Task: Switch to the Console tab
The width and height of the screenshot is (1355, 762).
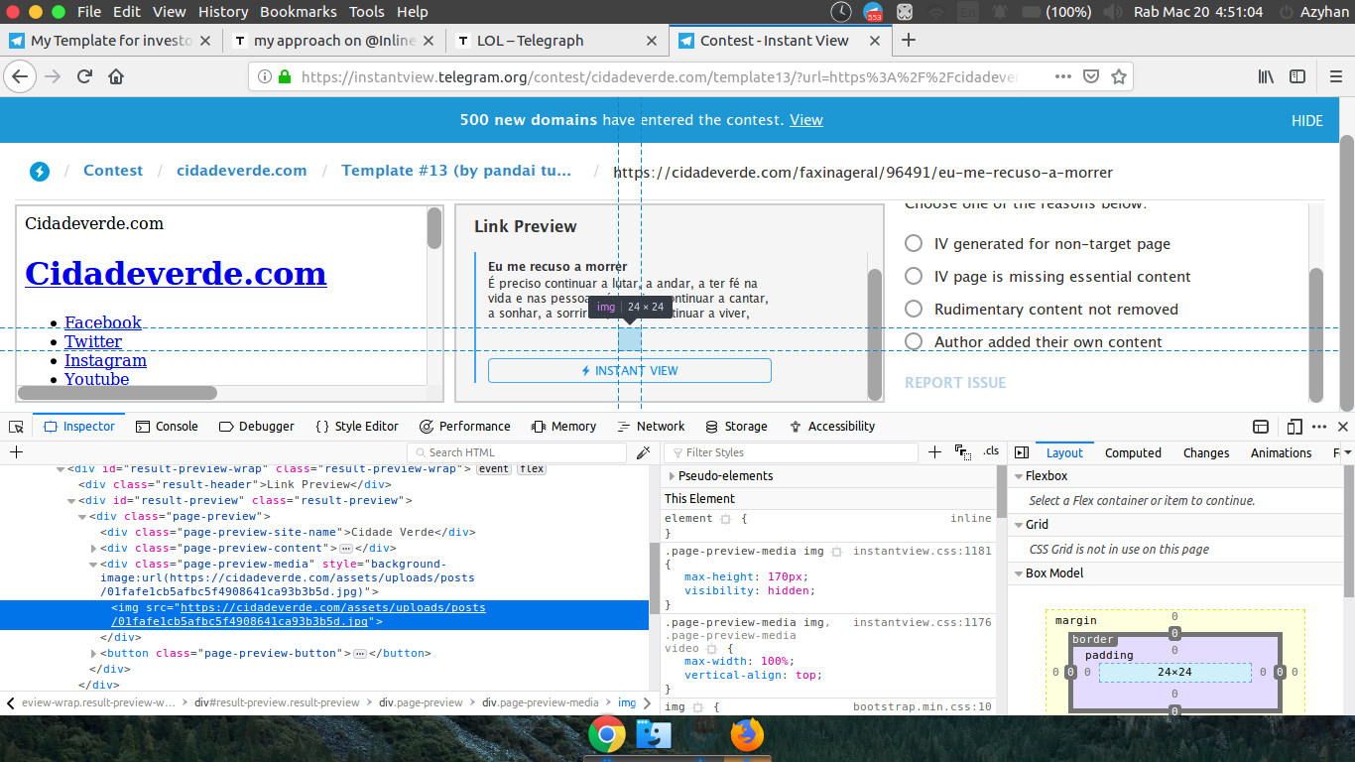Action: pos(167,427)
